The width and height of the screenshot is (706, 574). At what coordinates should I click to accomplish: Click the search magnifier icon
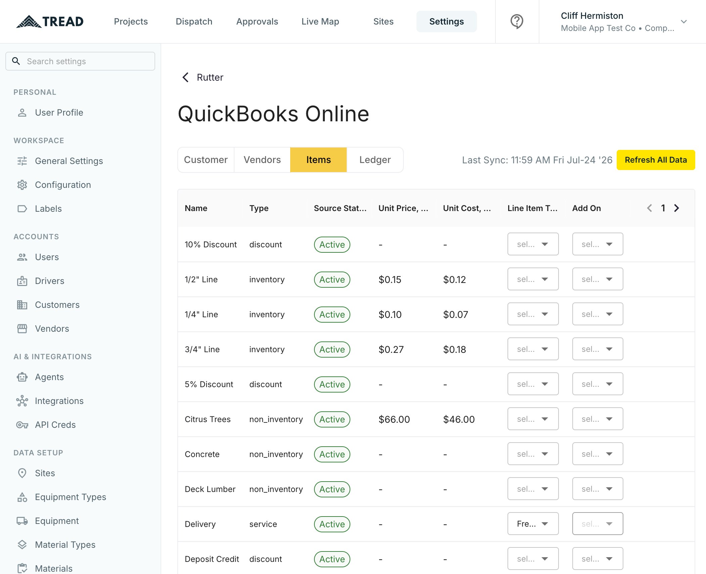tap(16, 61)
